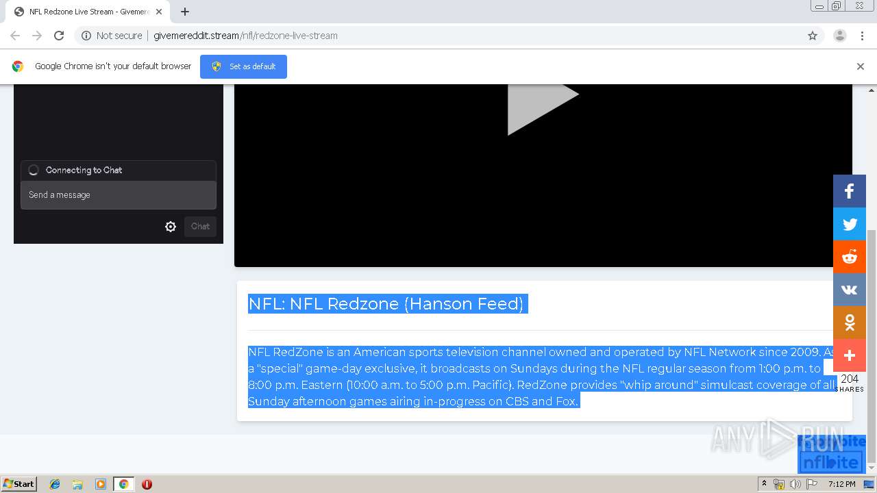Reload the current page
This screenshot has width=877, height=493.
[x=59, y=36]
